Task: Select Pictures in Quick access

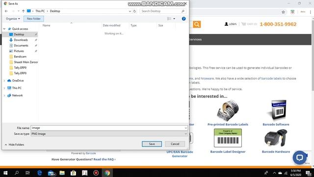Action: pyautogui.click(x=19, y=51)
